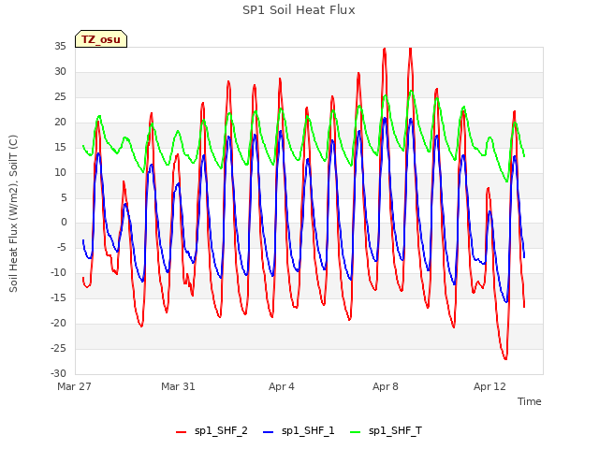The width and height of the screenshot is (599, 449).
Task: Click the Apr 8 x-axis label
Action: [386, 386]
